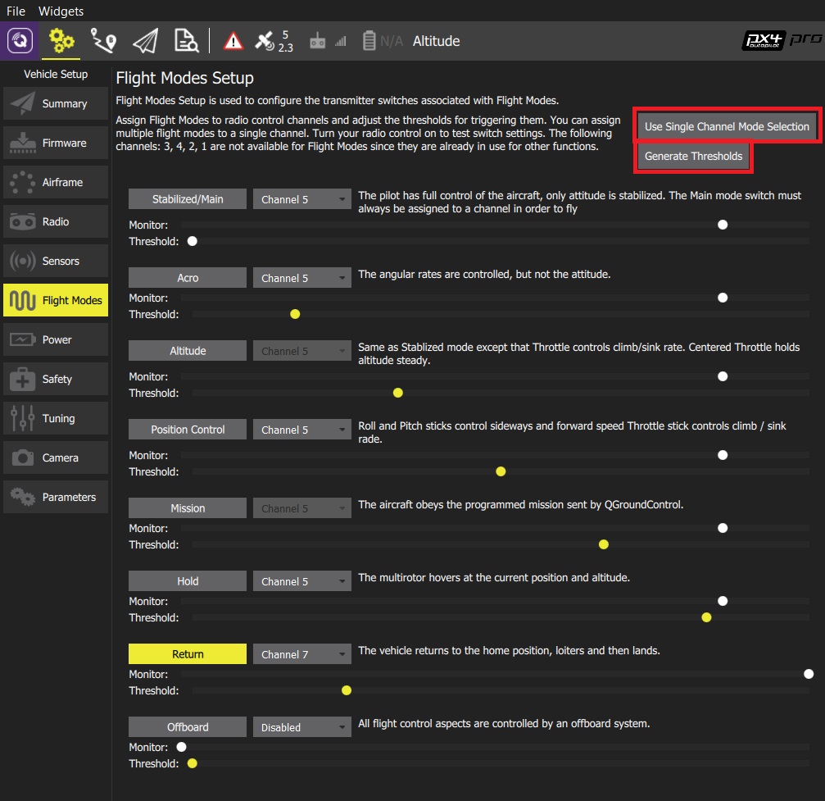Click the battery status indicator icon
The image size is (825, 801).
coord(369,41)
